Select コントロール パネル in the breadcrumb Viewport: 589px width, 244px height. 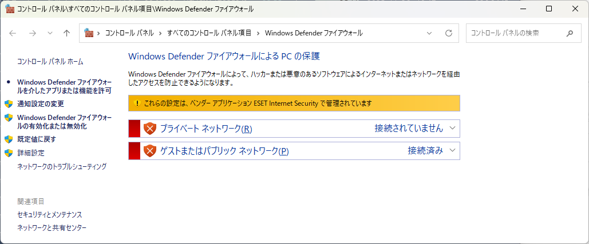click(129, 33)
